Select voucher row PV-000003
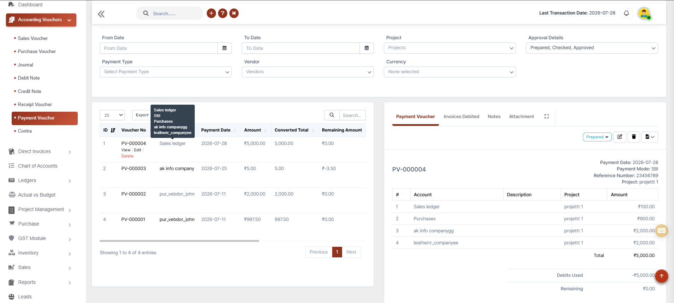Viewport: 674px width, 303px height. coord(233,175)
